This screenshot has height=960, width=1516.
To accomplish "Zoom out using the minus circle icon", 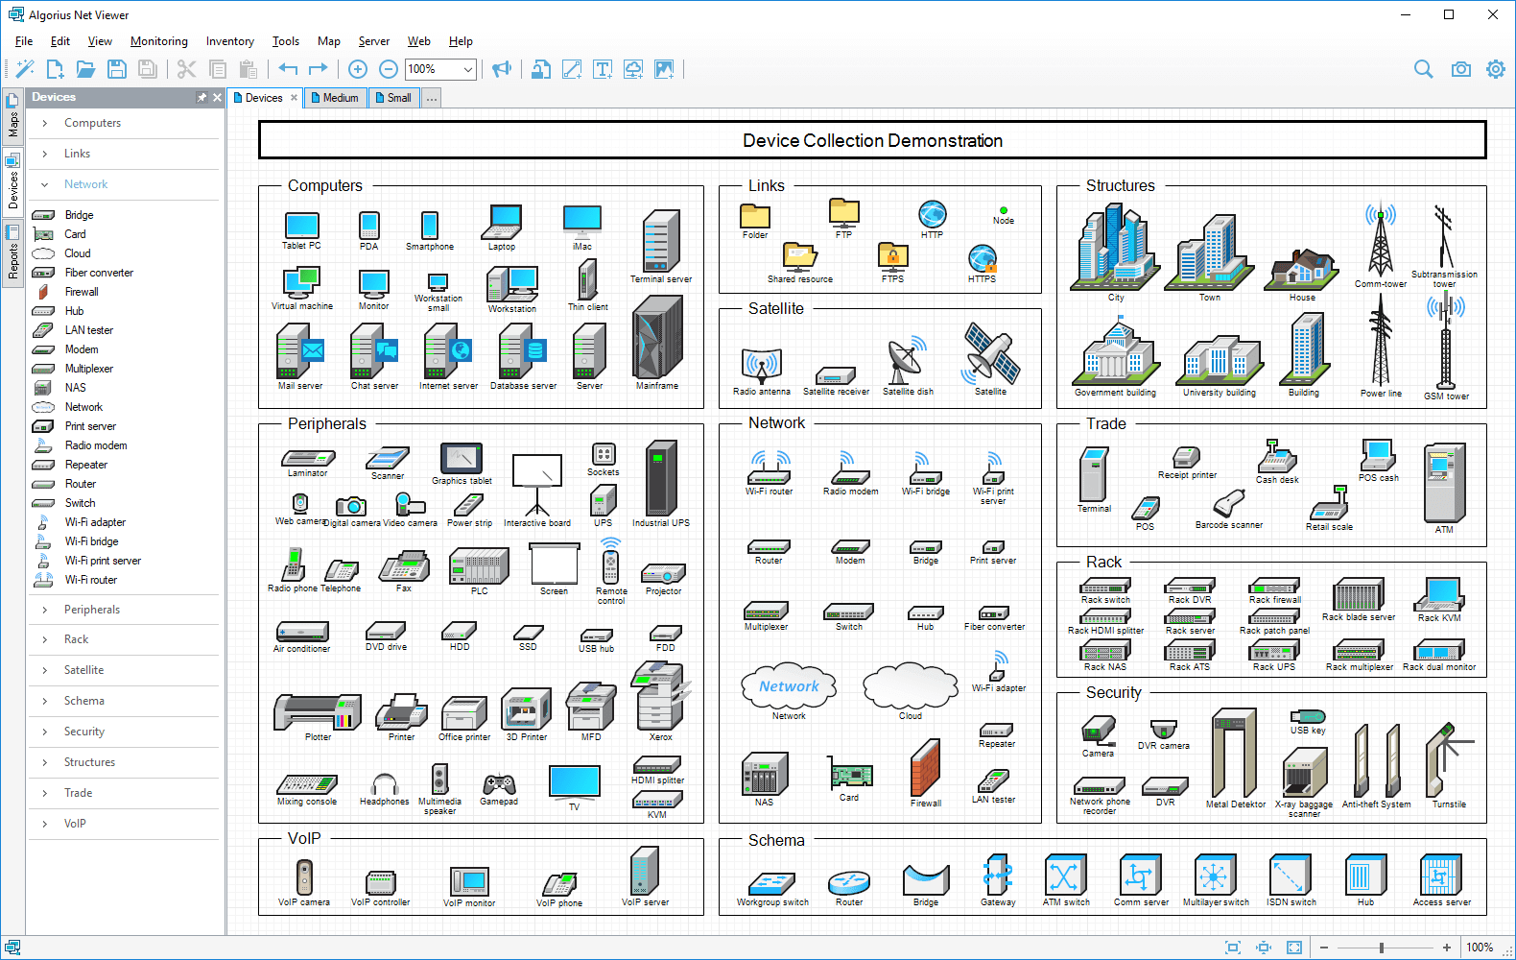I will [x=389, y=69].
